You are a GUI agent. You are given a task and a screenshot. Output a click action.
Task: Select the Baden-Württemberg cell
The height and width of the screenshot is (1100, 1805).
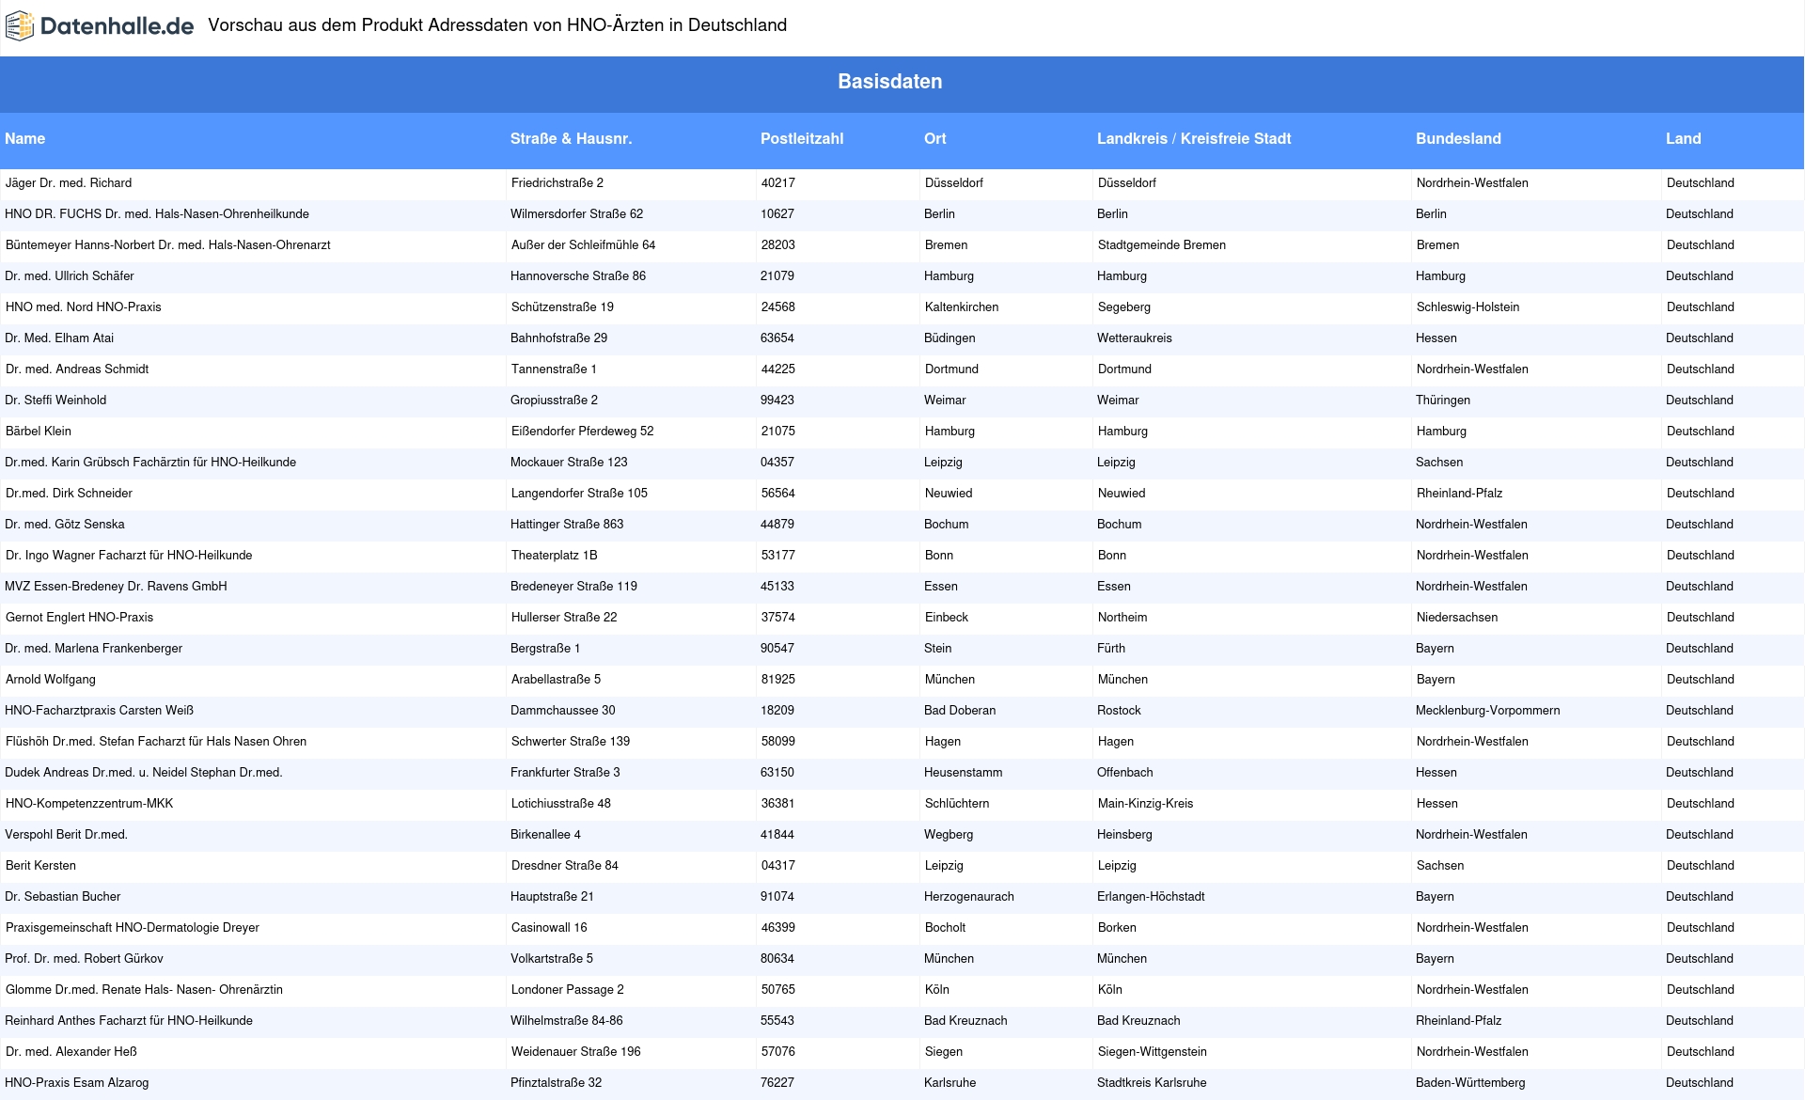[x=1470, y=1083]
